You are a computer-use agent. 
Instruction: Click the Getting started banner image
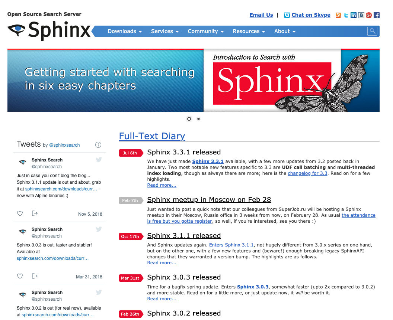tap(105, 80)
